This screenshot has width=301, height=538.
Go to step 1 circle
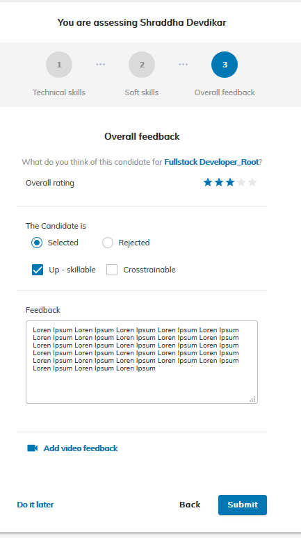click(59, 65)
